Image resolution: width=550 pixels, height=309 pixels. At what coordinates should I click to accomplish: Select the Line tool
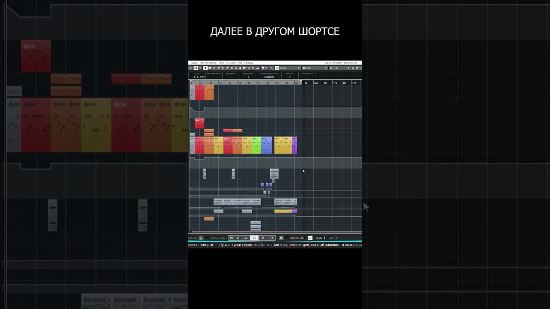(249, 68)
